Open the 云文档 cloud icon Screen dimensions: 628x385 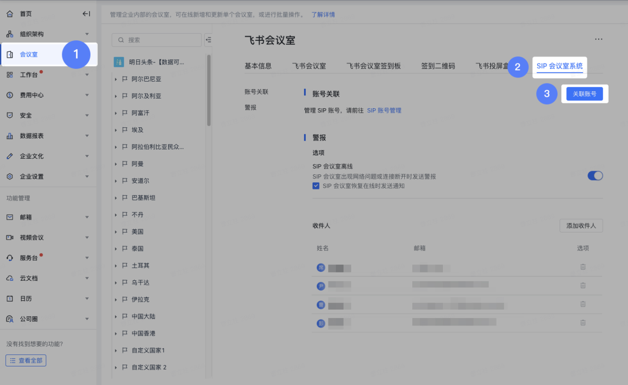10,278
